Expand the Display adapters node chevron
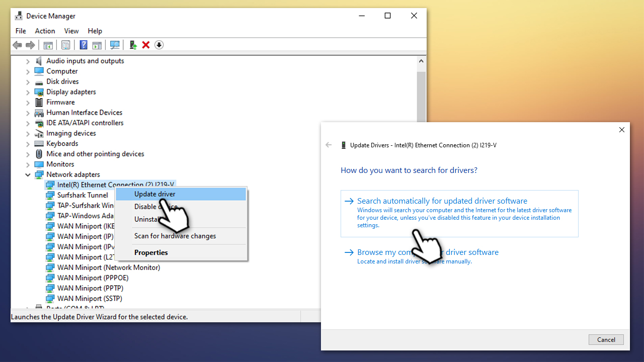Screen dimensions: 644x362 click(28, 92)
